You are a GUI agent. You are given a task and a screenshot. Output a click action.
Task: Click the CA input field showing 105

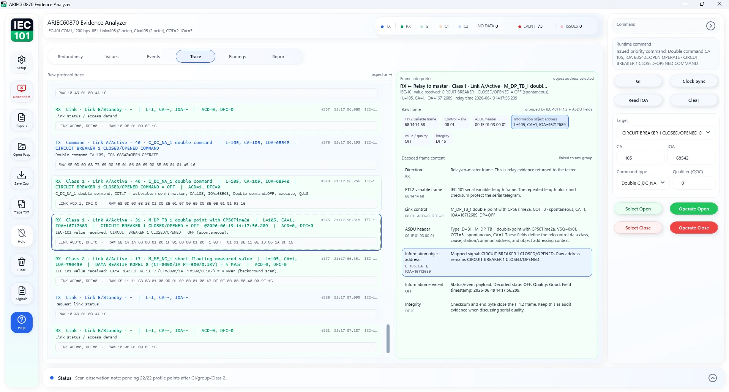pyautogui.click(x=640, y=158)
